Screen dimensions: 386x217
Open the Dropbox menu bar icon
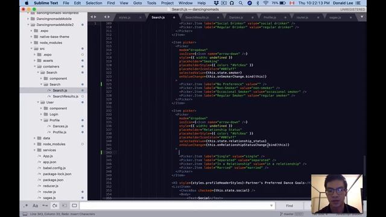click(216, 3)
